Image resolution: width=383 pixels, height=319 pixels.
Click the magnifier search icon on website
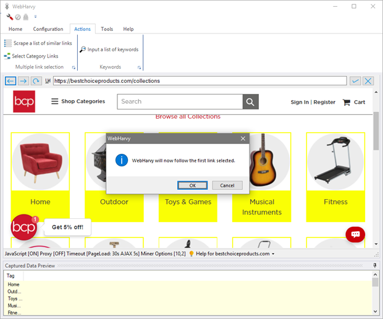(x=250, y=102)
